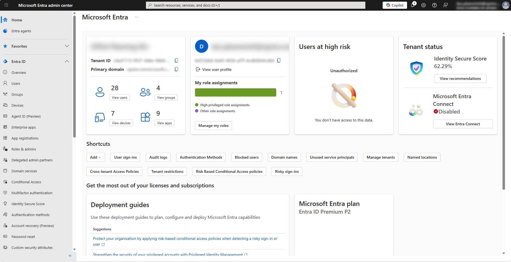
Task: Click the help question mark icon
Action: [434, 5]
